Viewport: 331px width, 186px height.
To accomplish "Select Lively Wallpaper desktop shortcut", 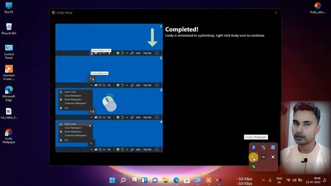I will click(x=9, y=136).
